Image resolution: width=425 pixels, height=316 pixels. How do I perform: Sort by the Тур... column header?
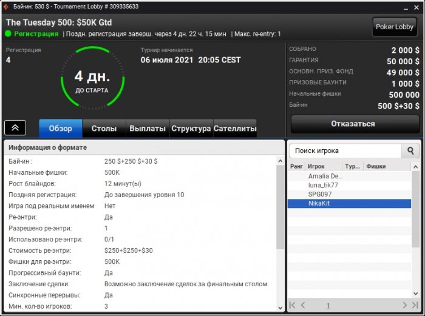[x=352, y=166]
